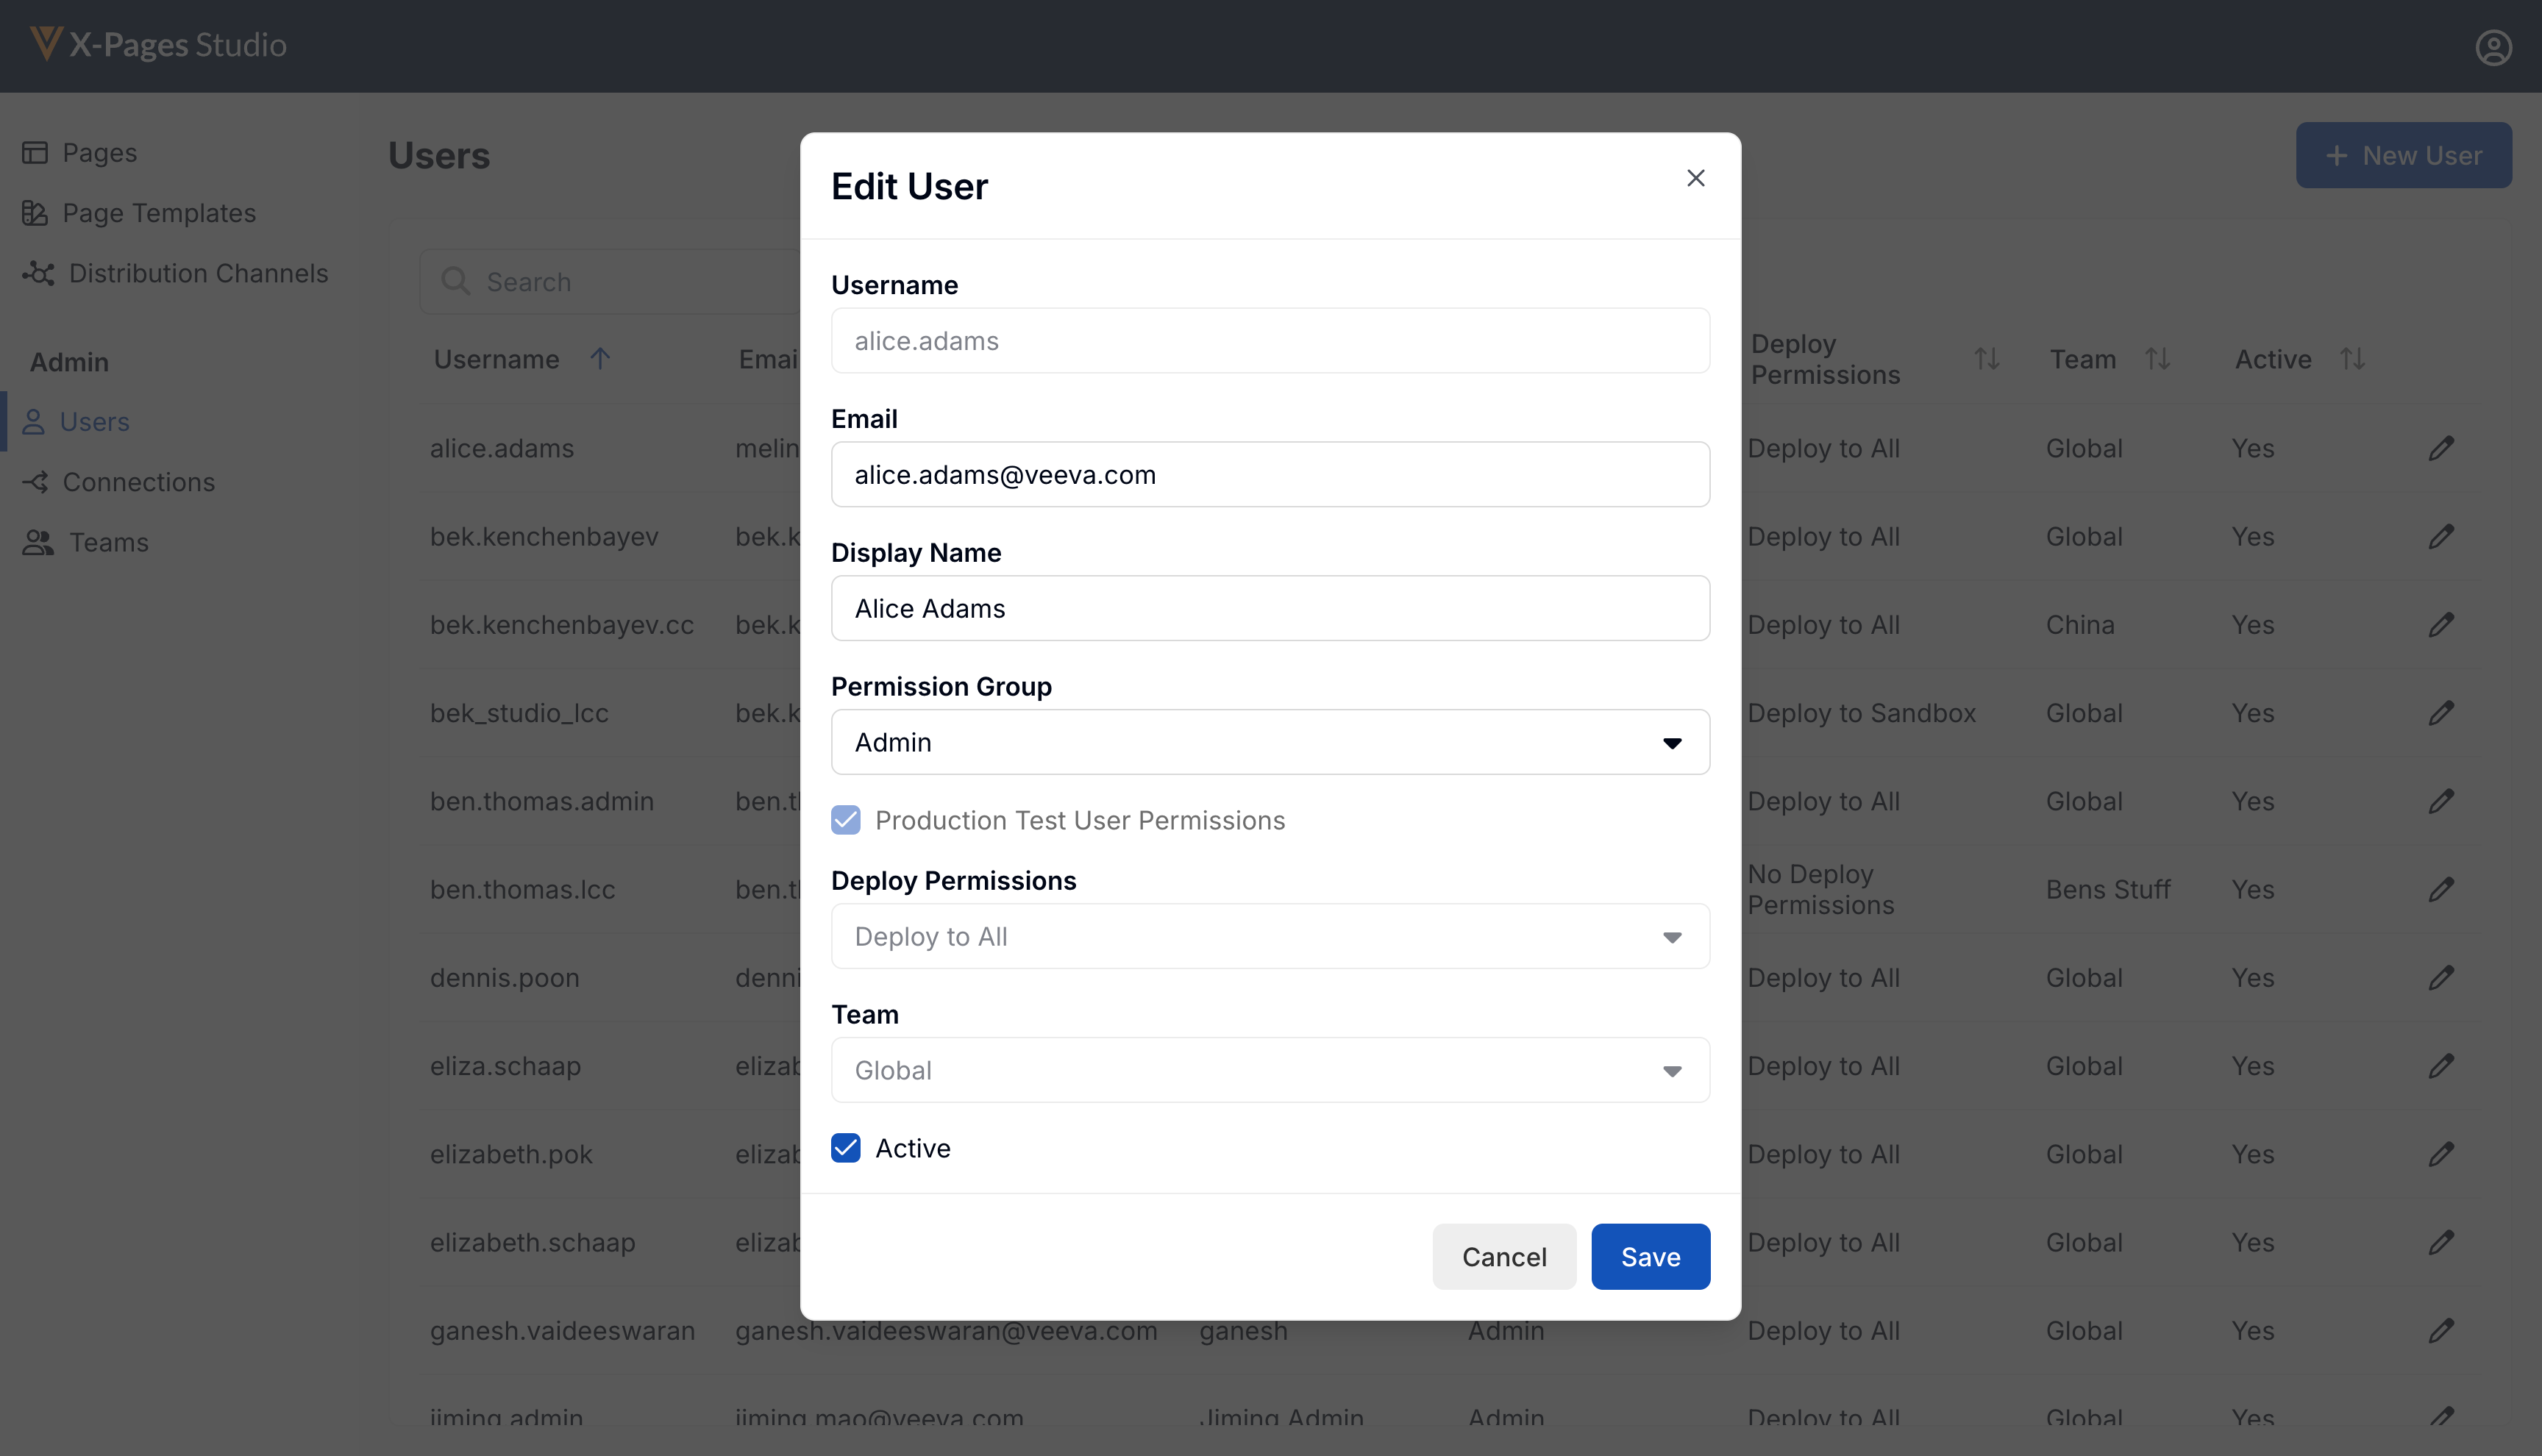Image resolution: width=2542 pixels, height=1456 pixels.
Task: Open Teams in the Admin menu
Action: coord(108,542)
